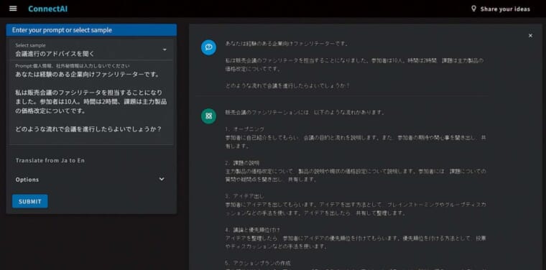
Task: Close the chat response panel
Action: (530, 35)
